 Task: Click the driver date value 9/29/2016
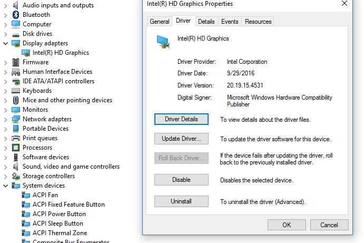241,73
